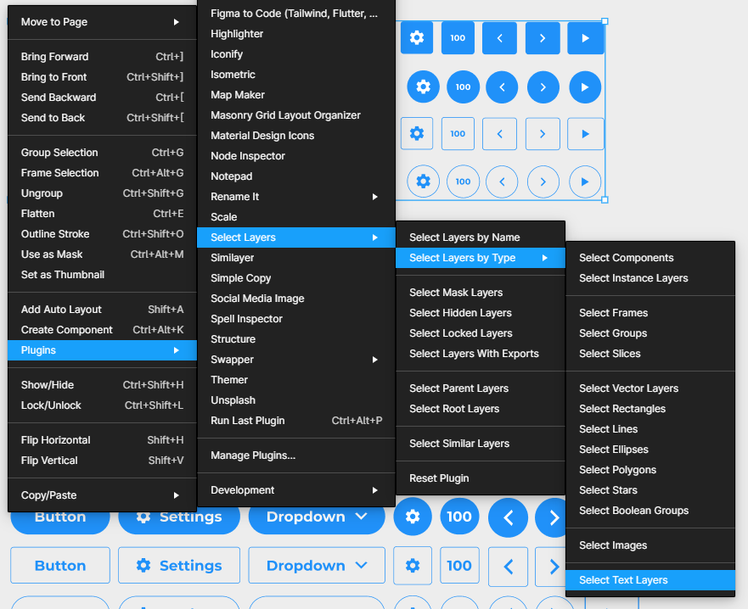Image resolution: width=748 pixels, height=609 pixels.
Task: Click the filled square 100 in the small grid
Action: [458, 37]
